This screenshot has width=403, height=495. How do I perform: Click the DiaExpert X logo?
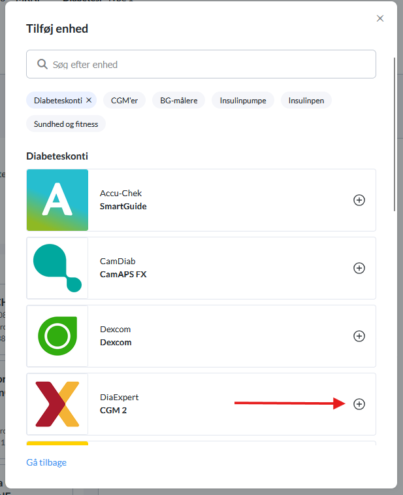(57, 404)
